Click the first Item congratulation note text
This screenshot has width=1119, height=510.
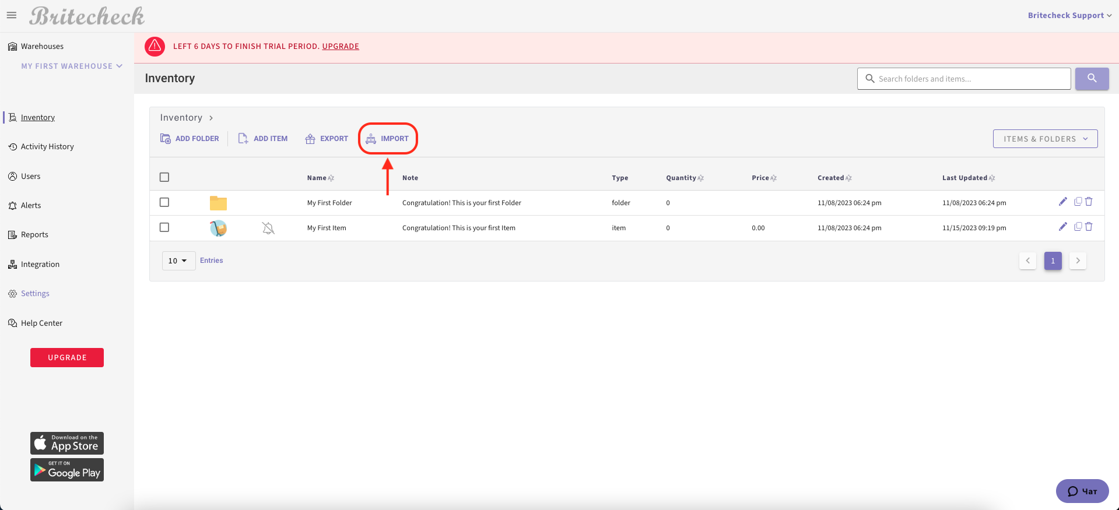coord(458,228)
